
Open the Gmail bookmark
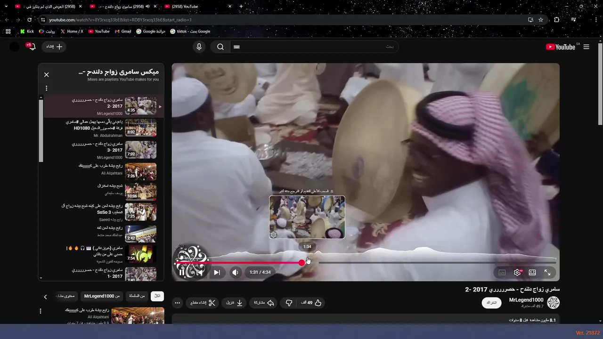[x=123, y=32]
